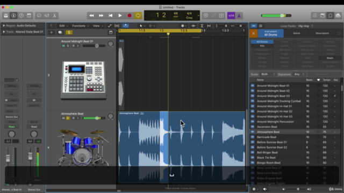
Task: Mute the Atmosphere Beat track
Action: tap(63, 118)
